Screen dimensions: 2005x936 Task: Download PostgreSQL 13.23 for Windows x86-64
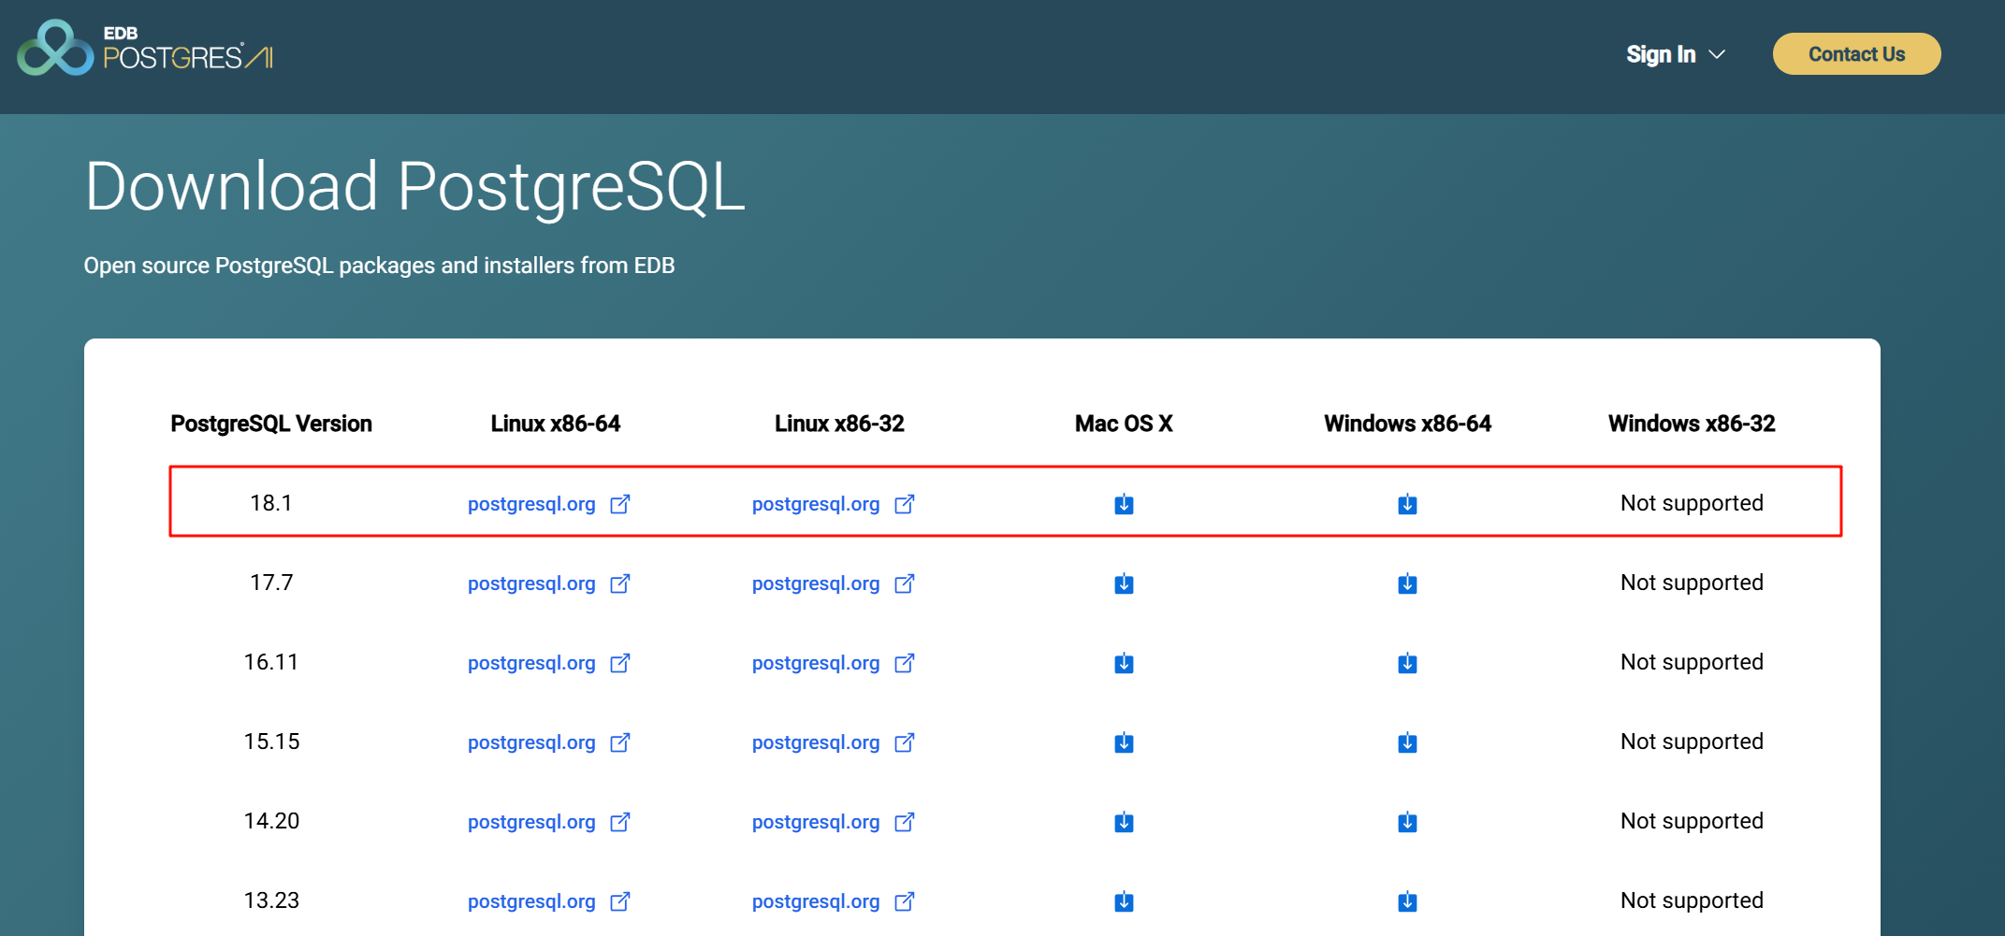pyautogui.click(x=1407, y=902)
